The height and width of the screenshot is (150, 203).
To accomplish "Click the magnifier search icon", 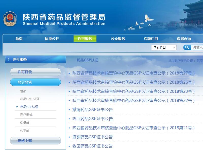I will [x=187, y=47].
